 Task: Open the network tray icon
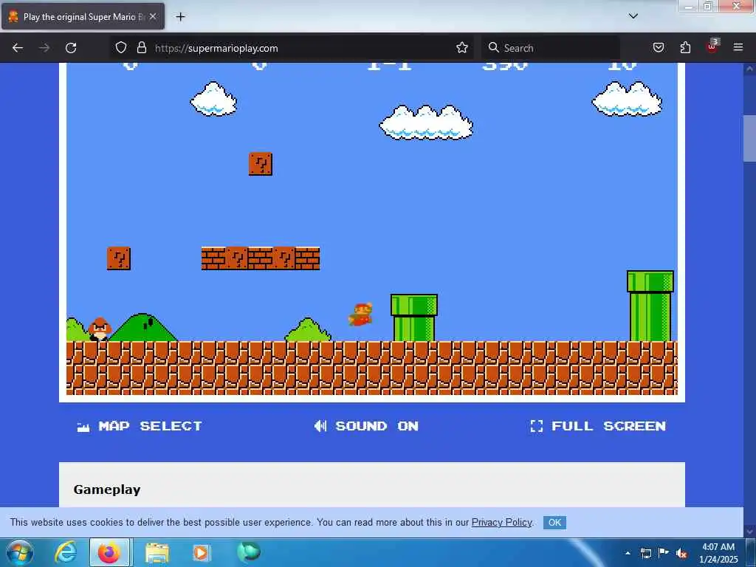pyautogui.click(x=645, y=553)
